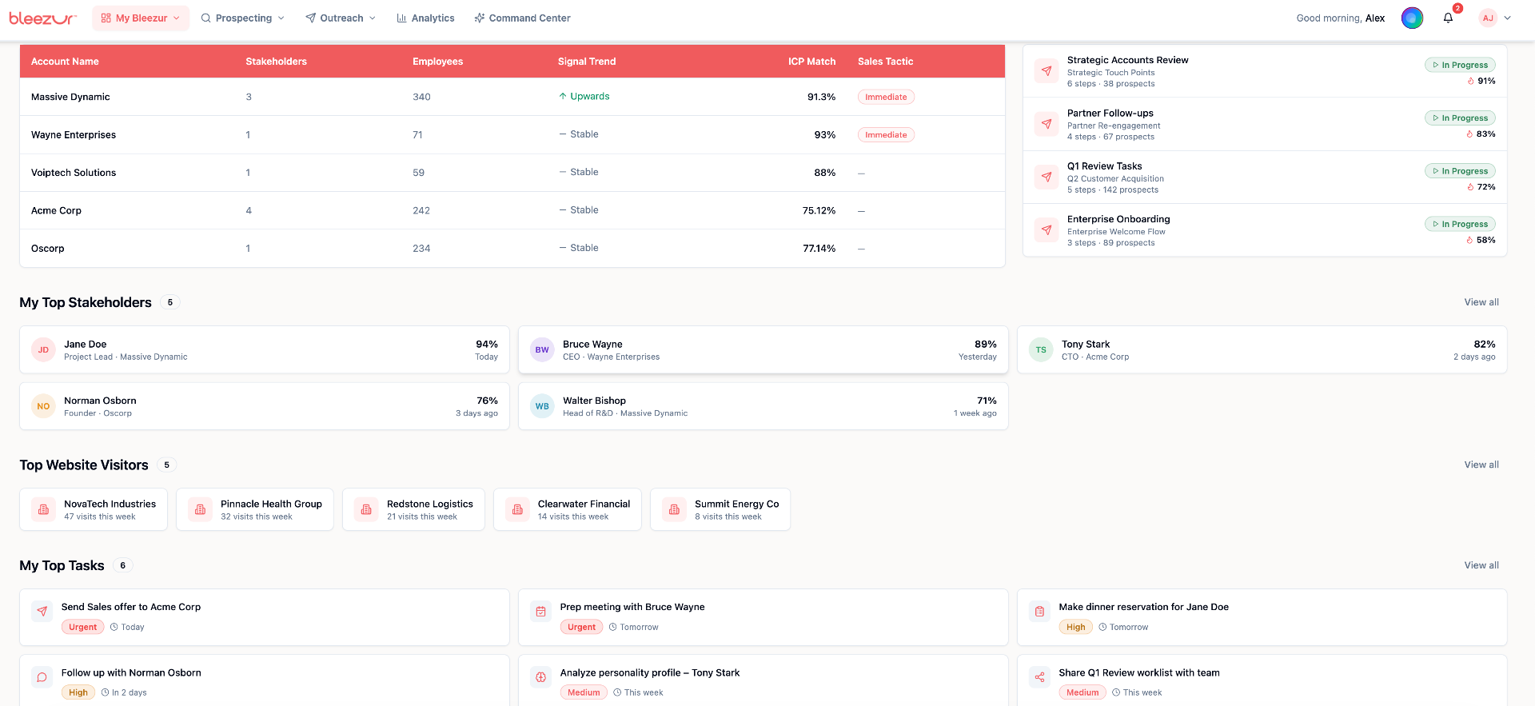Click In Progress badge on Strategic Accounts Review

point(1460,65)
